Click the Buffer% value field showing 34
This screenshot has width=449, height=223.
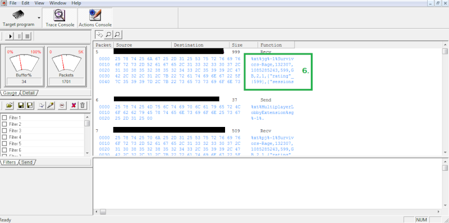(24, 81)
